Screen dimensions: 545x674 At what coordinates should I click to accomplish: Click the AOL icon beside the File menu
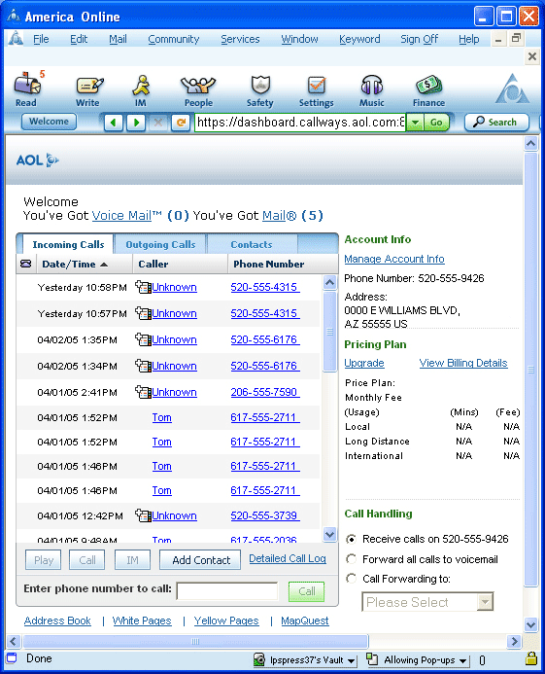pyautogui.click(x=17, y=39)
